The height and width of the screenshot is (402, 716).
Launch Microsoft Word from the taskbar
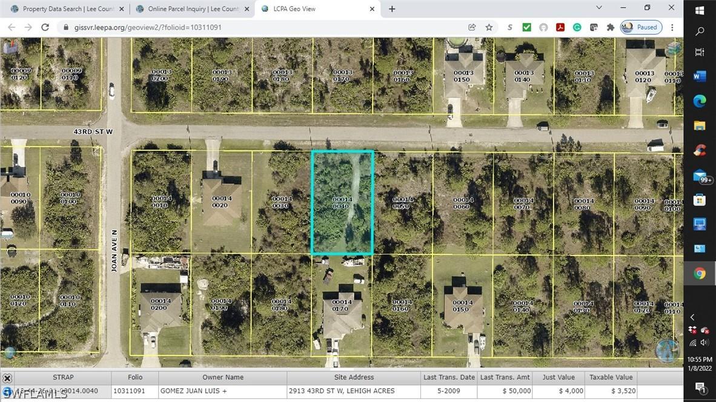(x=699, y=76)
